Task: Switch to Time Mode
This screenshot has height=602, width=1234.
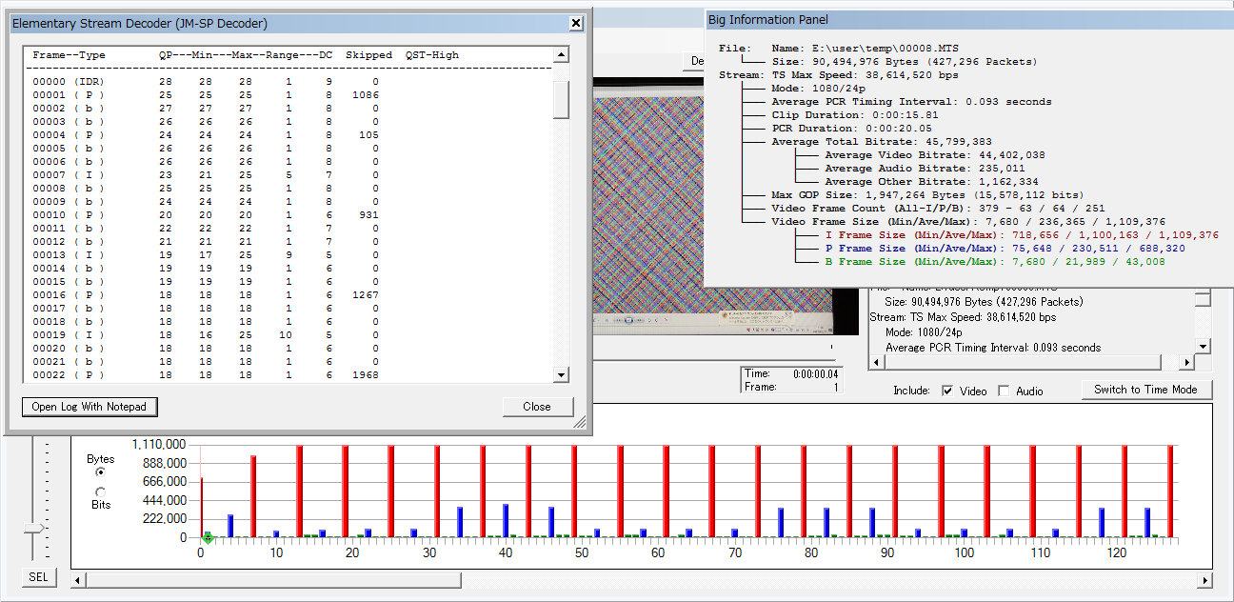Action: tap(1145, 390)
